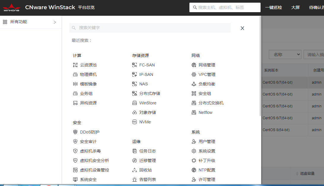The image size is (324, 186).
Task: Expand the 所有功能 chevron arrow
Action: [55, 22]
